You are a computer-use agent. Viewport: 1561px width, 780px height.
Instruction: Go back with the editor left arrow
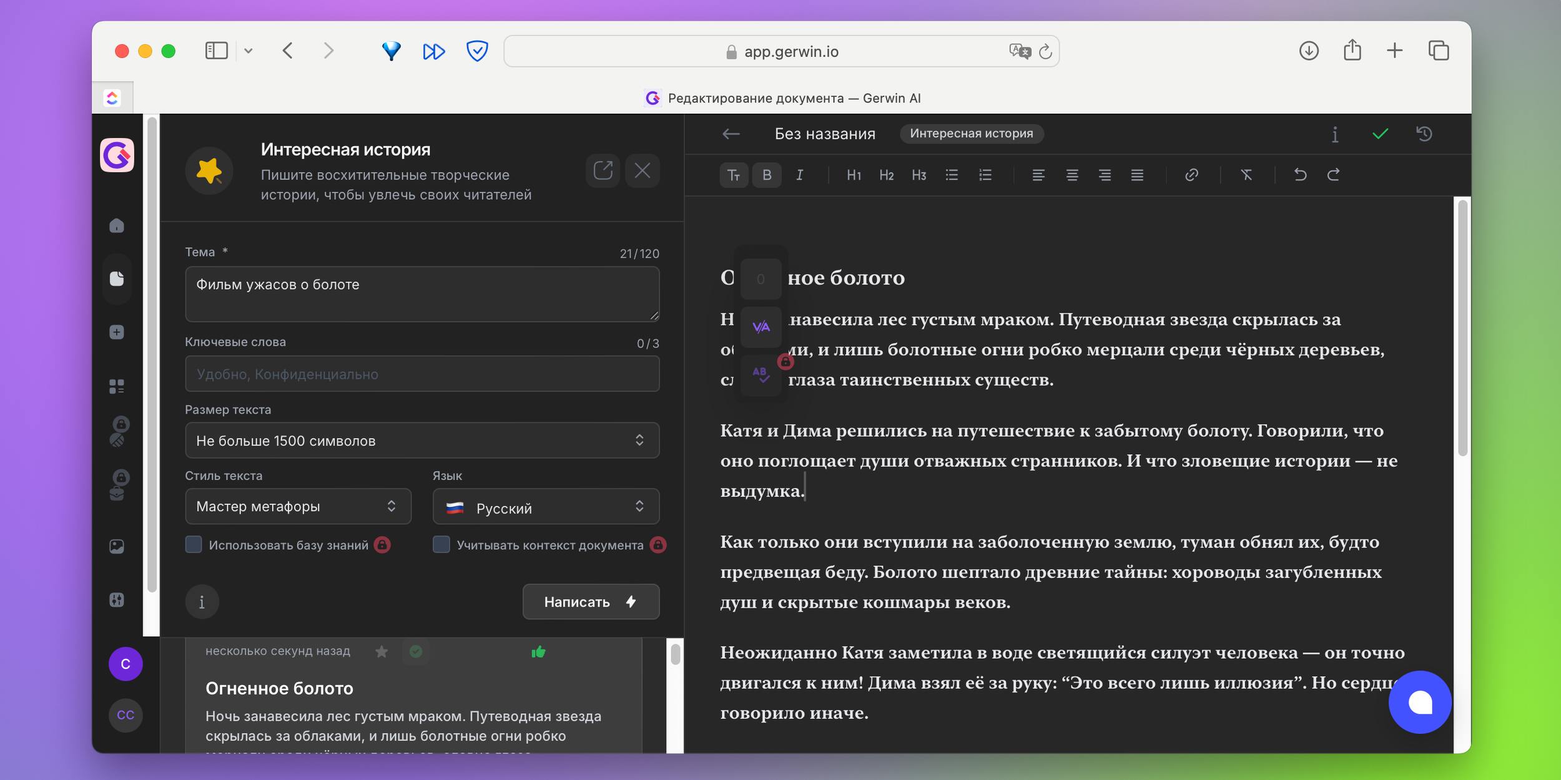click(731, 134)
